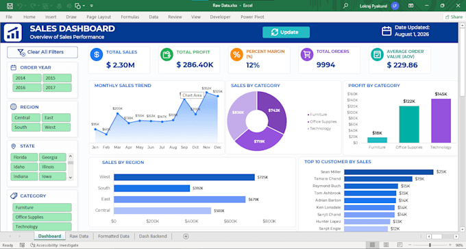Switch to Normal view icon
466x249 pixels.
coord(372,245)
